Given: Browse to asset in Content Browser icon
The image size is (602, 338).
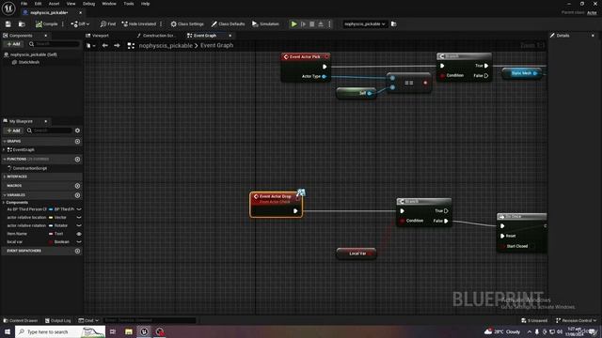Looking at the screenshot, I should (22, 24).
